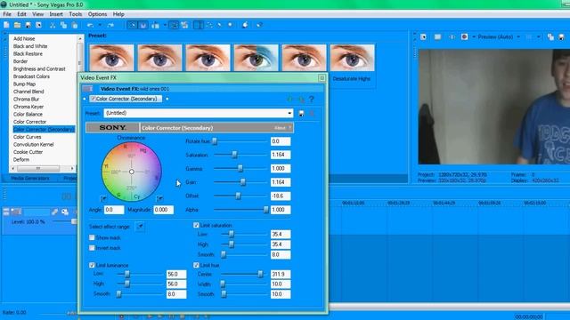The width and height of the screenshot is (570, 320).
Task: Select Chroma Keyer in effects list
Action: pos(28,107)
